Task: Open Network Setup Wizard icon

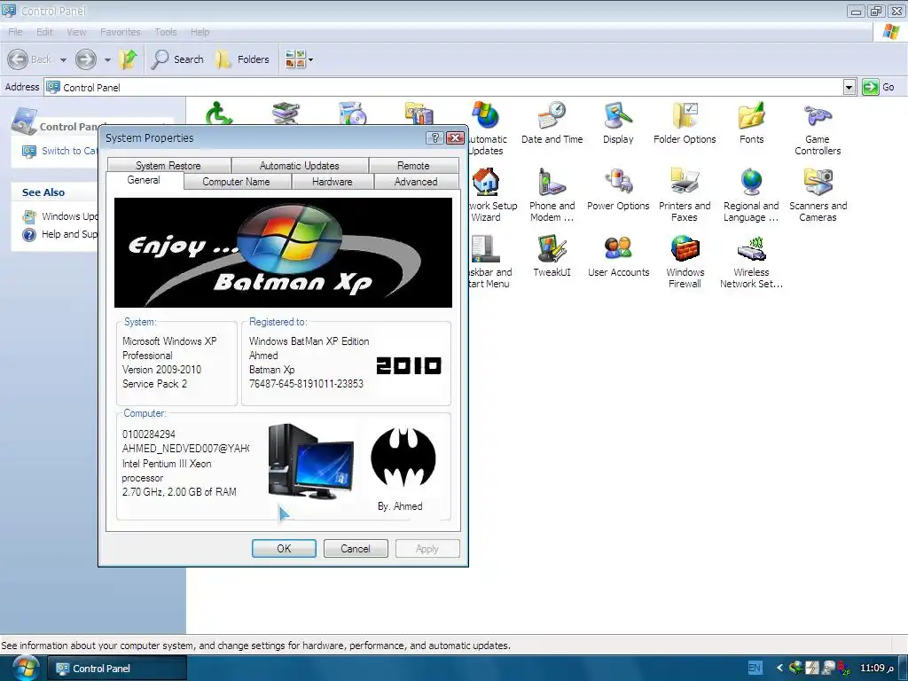Action: coord(492,195)
